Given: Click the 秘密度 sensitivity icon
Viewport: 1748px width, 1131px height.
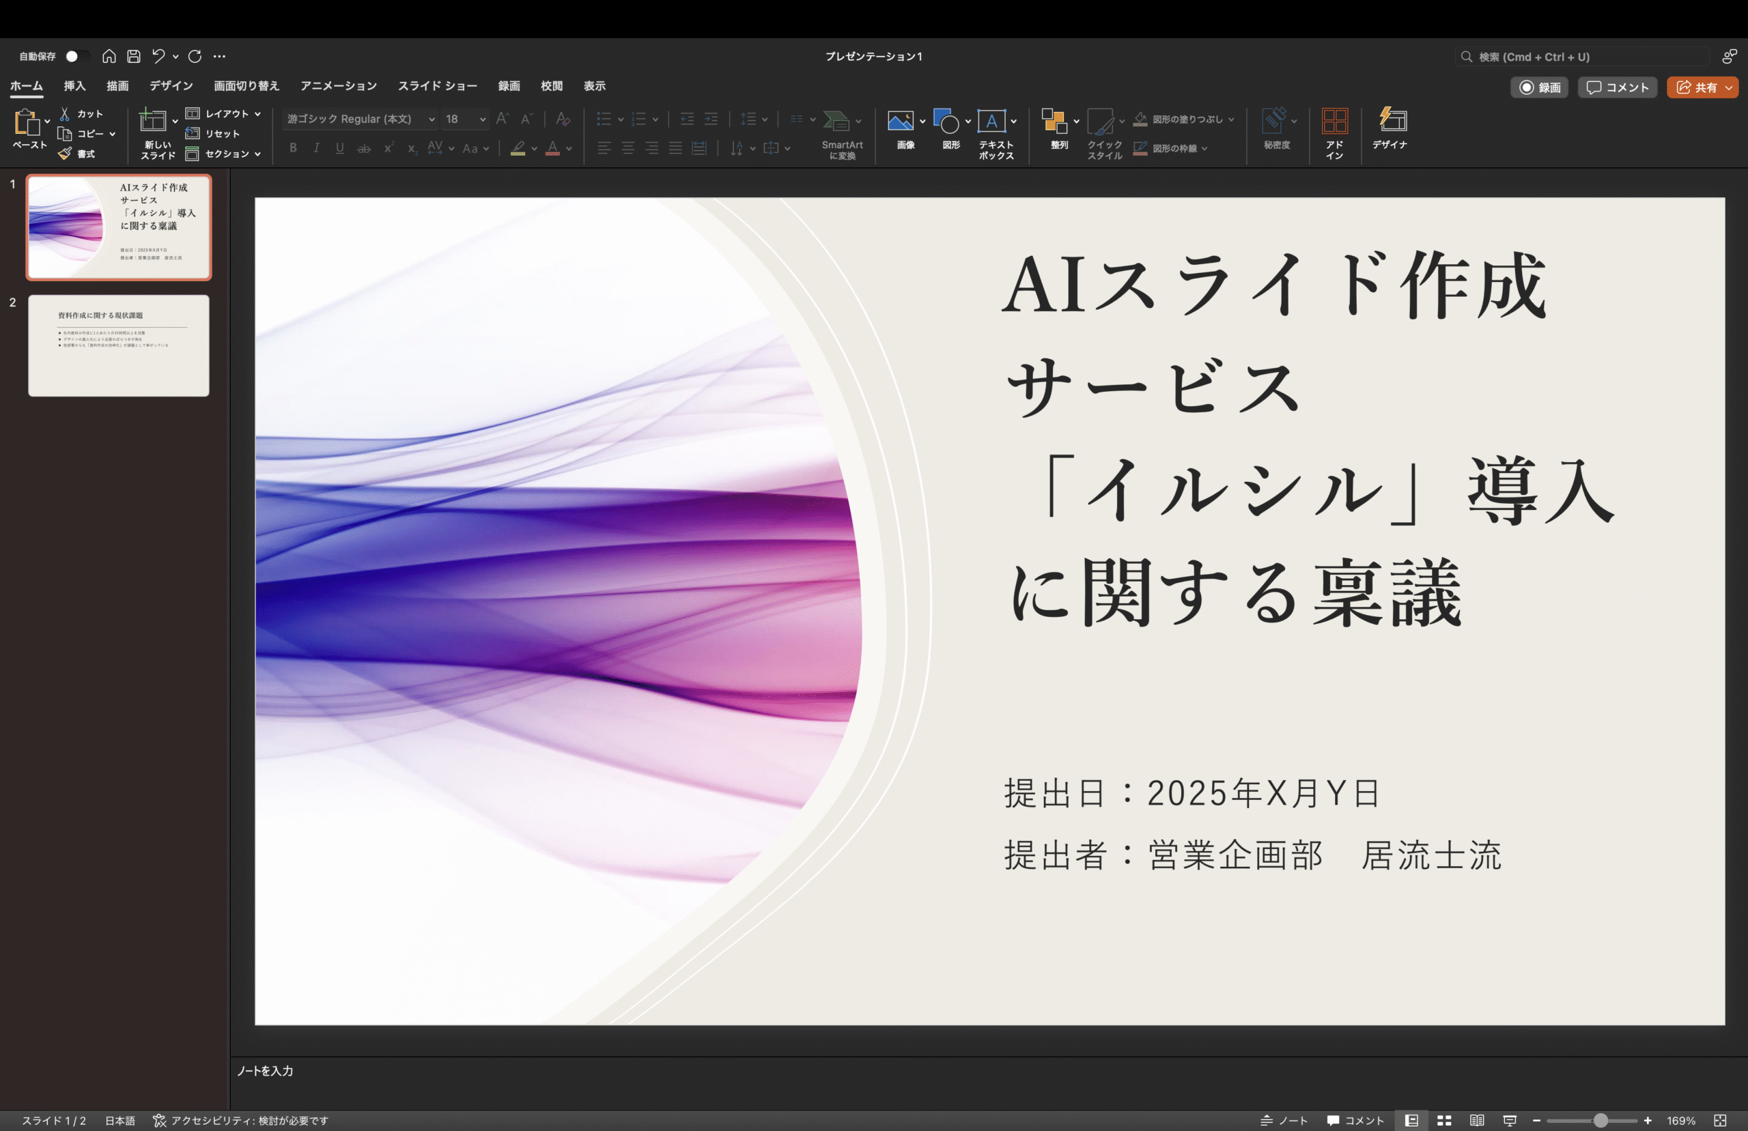Looking at the screenshot, I should 1274,121.
